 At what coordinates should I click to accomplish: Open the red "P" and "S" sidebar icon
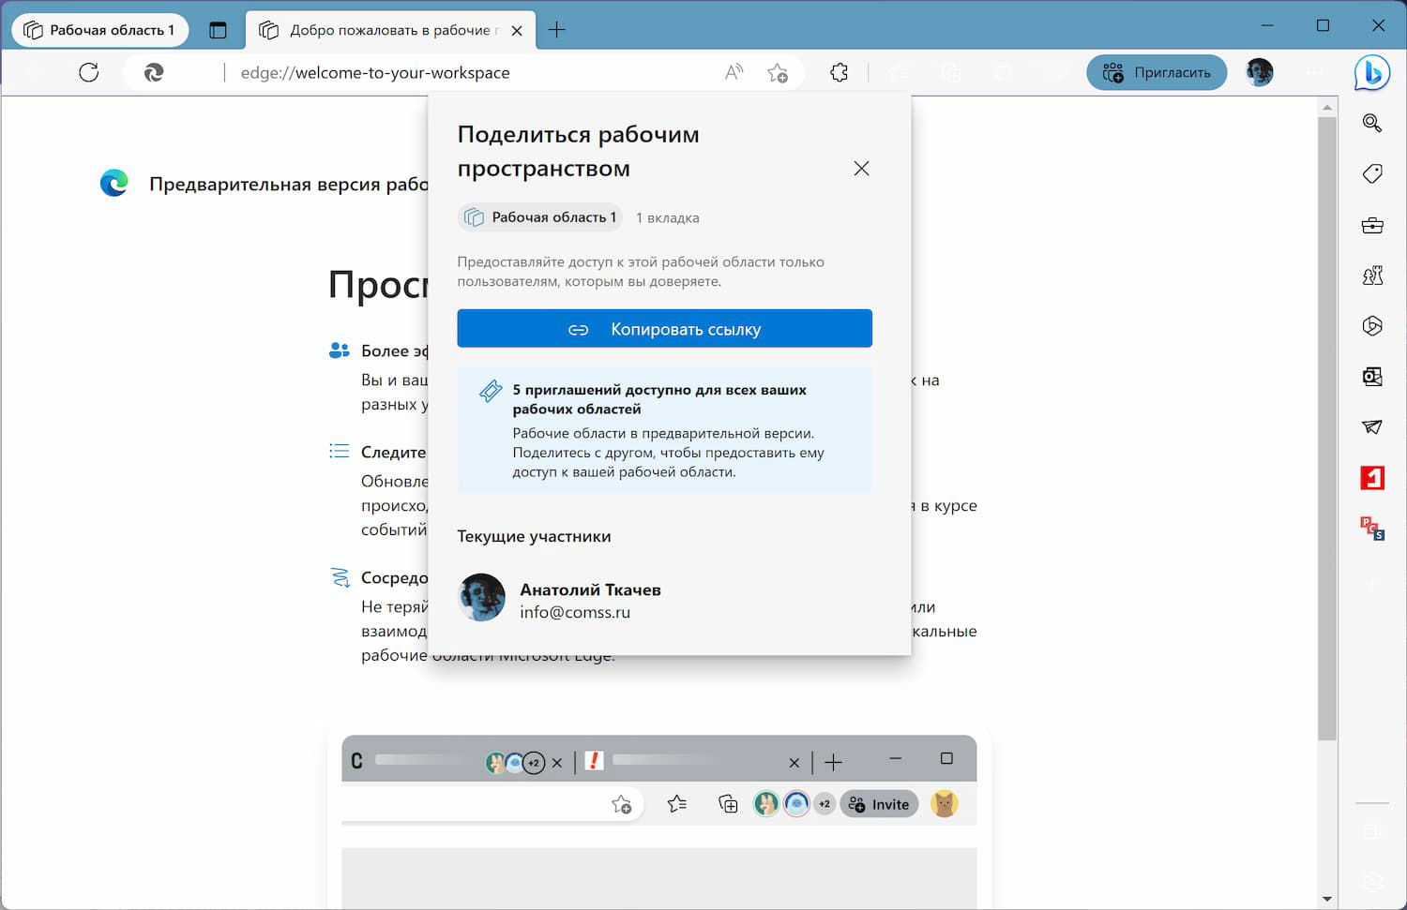[x=1372, y=529]
